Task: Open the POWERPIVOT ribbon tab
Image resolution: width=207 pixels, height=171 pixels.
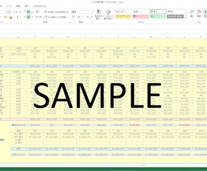Action: pyautogui.click(x=40, y=6)
